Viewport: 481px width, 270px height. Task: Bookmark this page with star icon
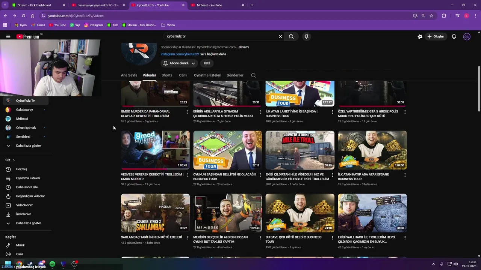pos(431,16)
